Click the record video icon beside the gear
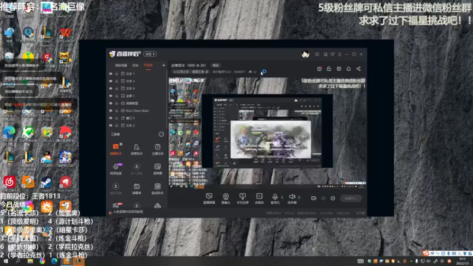 tap(314, 198)
